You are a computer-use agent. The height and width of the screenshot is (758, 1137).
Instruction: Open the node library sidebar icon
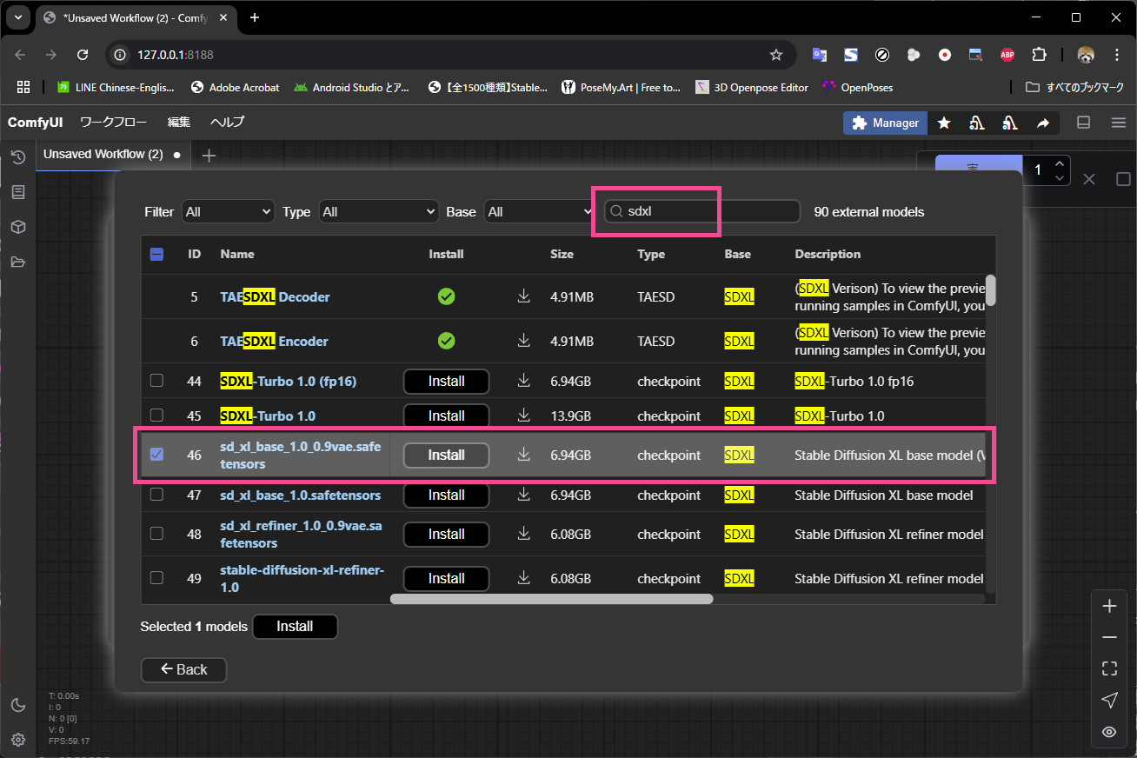click(17, 192)
